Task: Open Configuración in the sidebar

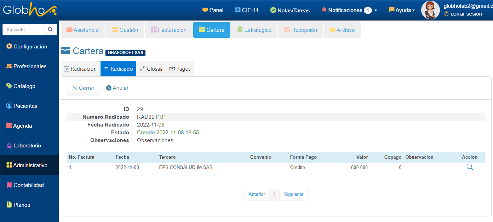Action: coord(30,47)
